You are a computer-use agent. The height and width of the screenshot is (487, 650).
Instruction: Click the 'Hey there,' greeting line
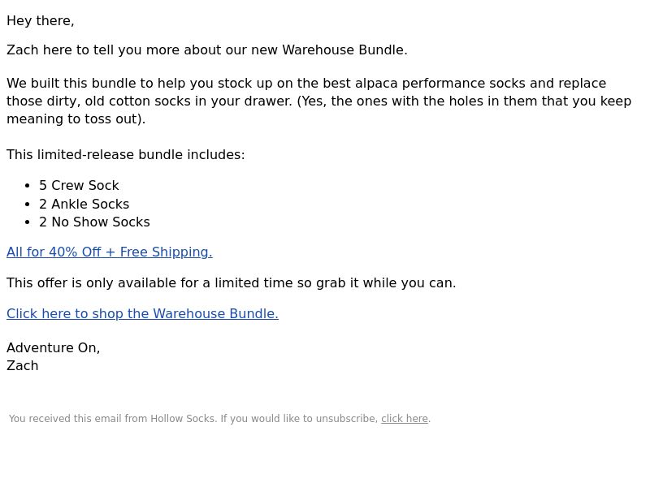pos(40,21)
